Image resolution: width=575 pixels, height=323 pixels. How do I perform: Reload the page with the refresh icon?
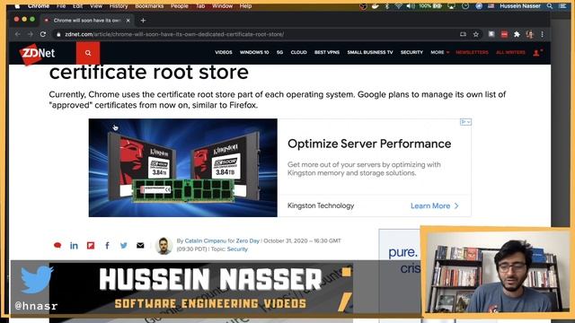click(x=43, y=34)
